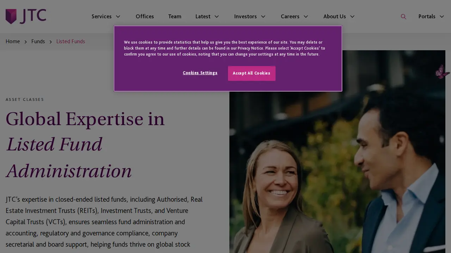Open the About Us dropdown arrow
Viewport: 451px width, 253px height.
point(352,17)
